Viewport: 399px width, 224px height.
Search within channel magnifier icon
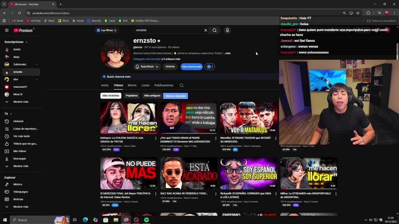coord(181,85)
